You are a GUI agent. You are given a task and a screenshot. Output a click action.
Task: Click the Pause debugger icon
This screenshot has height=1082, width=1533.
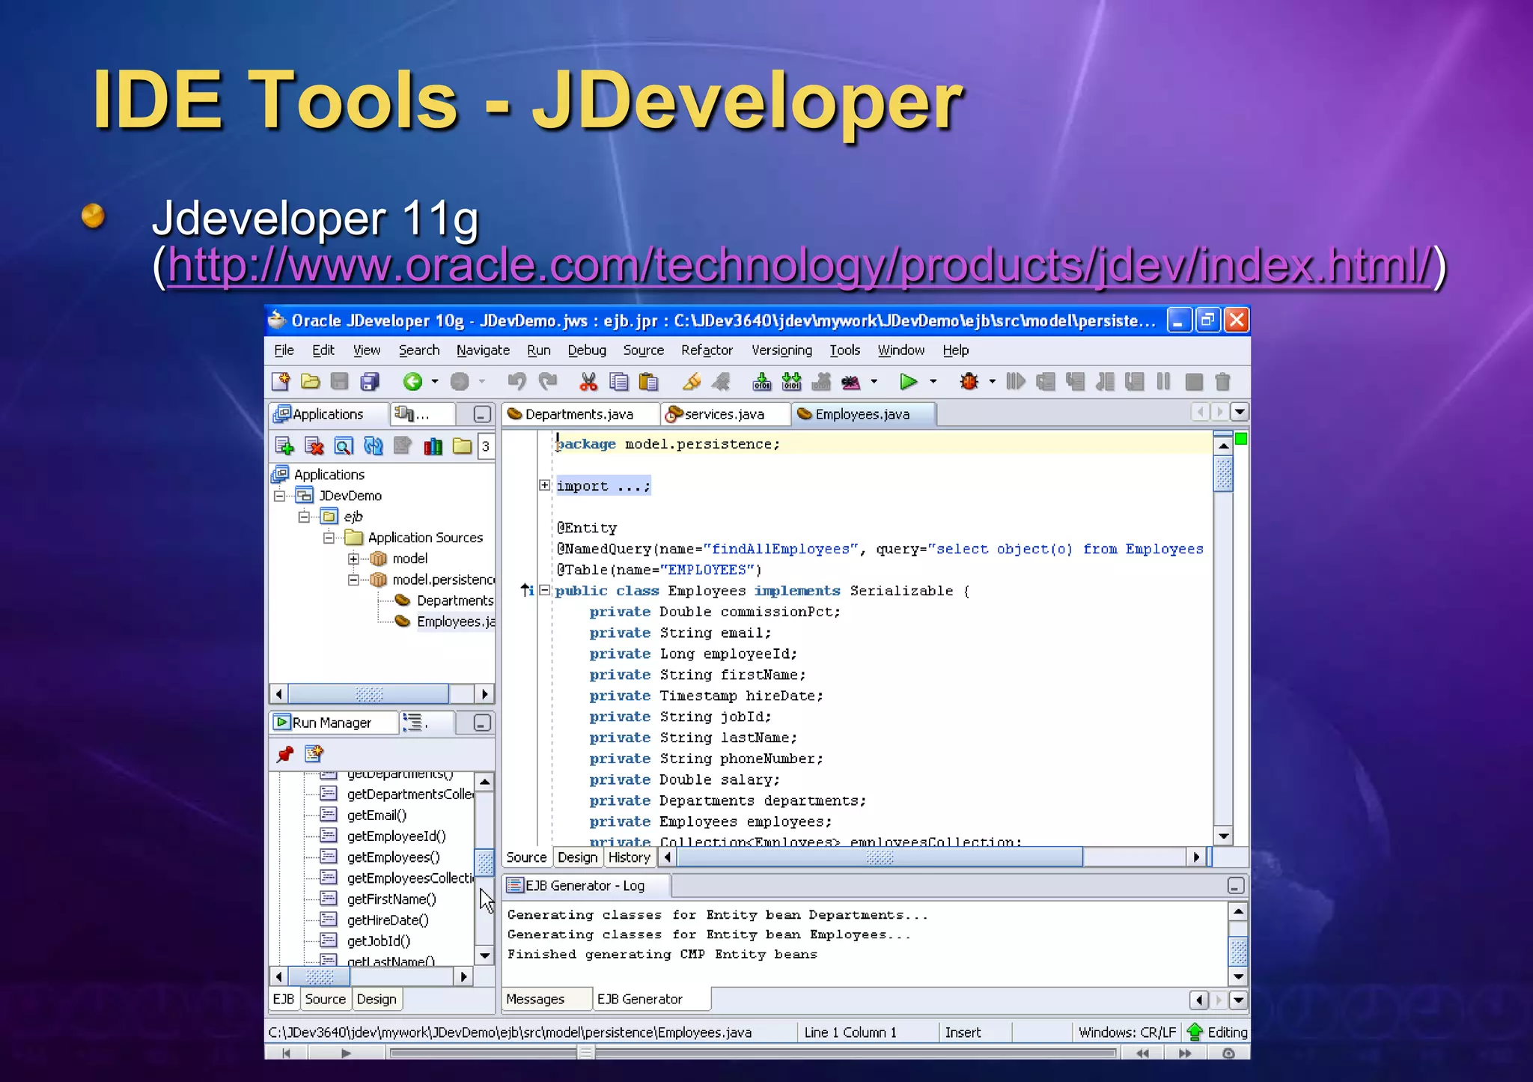[x=1163, y=382]
